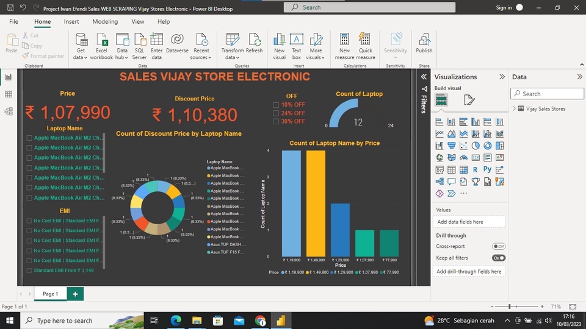Collapse the Data pane
The width and height of the screenshot is (586, 329).
[579, 77]
